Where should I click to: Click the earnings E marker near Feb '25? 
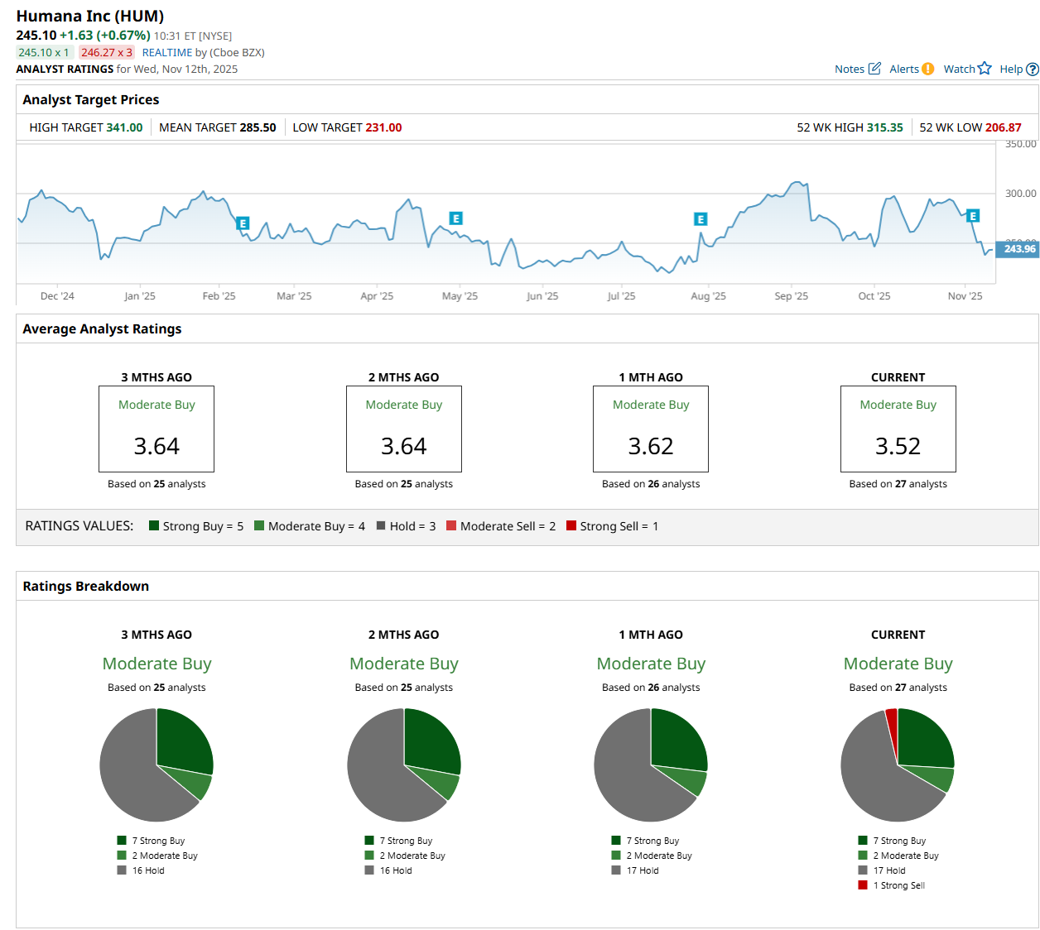[243, 223]
